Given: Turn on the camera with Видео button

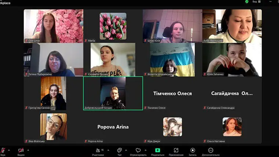Looking at the screenshot, I should pyautogui.click(x=21, y=151).
